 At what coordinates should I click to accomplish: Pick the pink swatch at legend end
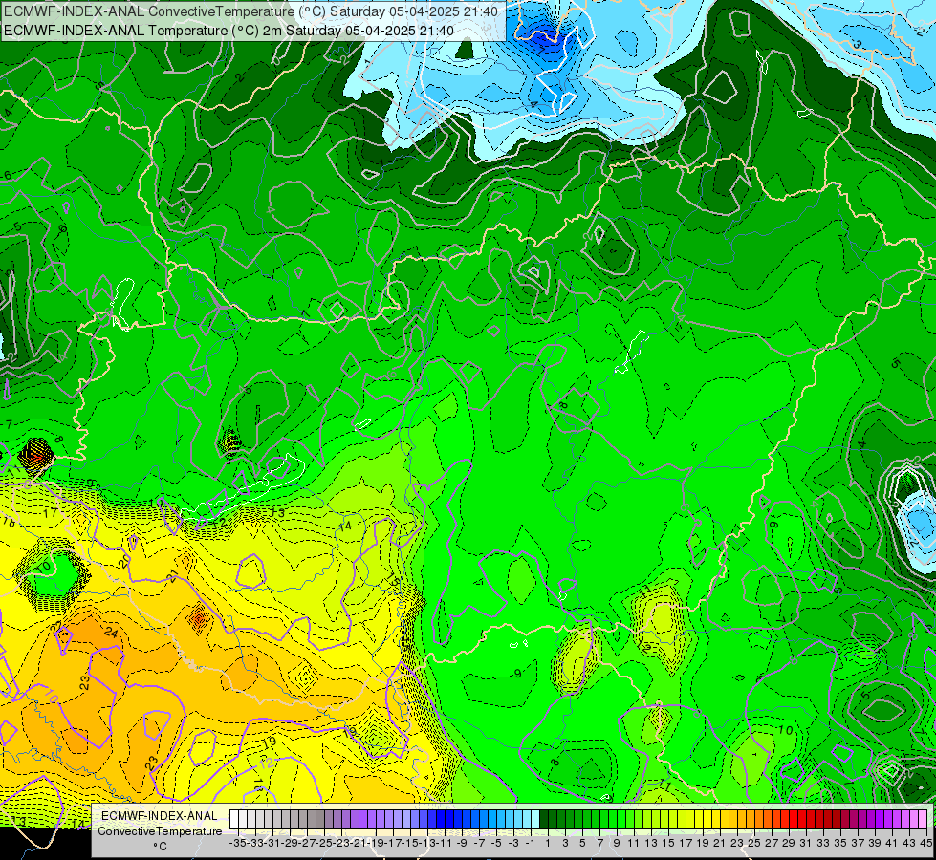click(923, 820)
